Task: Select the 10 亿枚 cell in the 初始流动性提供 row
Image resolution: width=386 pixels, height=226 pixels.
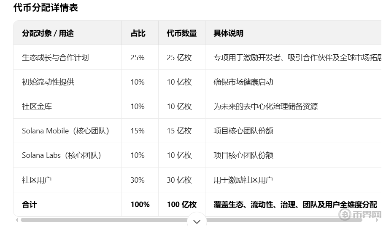Action: click(x=179, y=82)
